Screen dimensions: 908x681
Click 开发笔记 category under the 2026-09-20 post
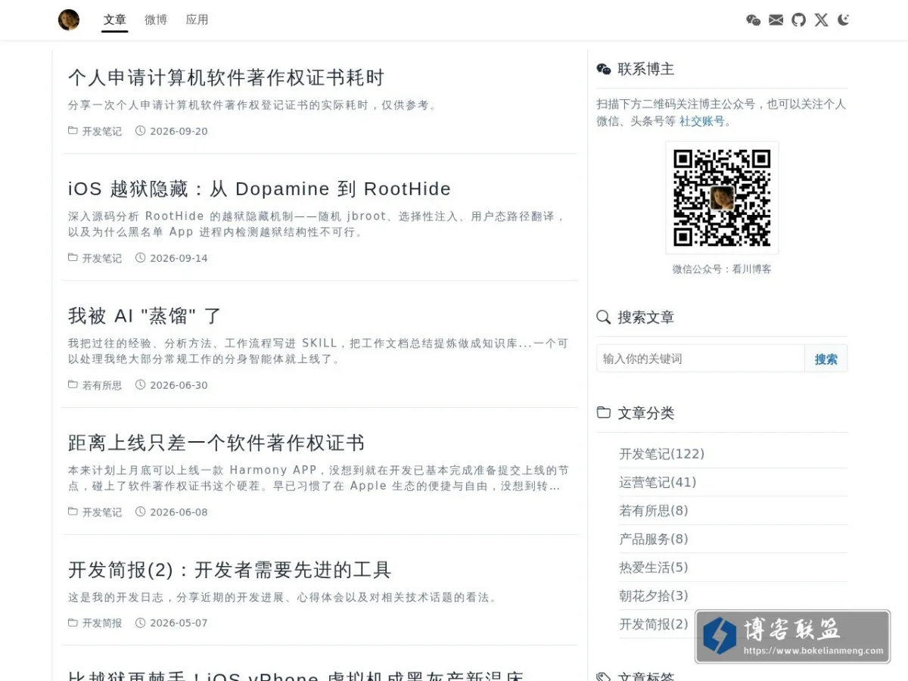[x=101, y=131]
